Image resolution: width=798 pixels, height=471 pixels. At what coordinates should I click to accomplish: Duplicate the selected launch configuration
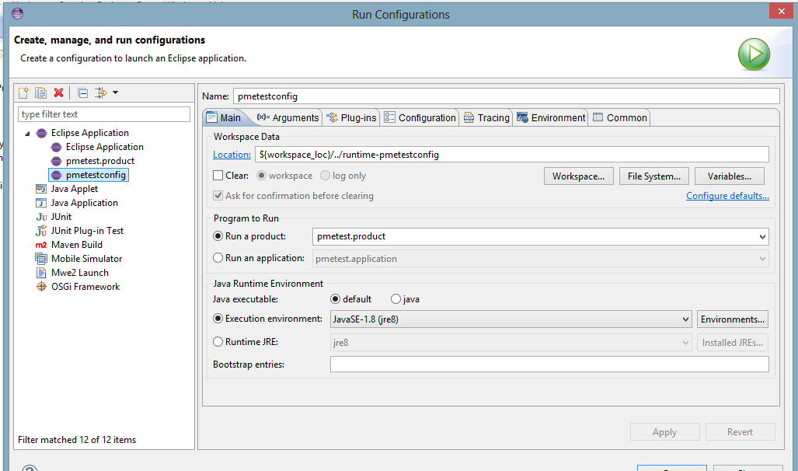pyautogui.click(x=40, y=92)
